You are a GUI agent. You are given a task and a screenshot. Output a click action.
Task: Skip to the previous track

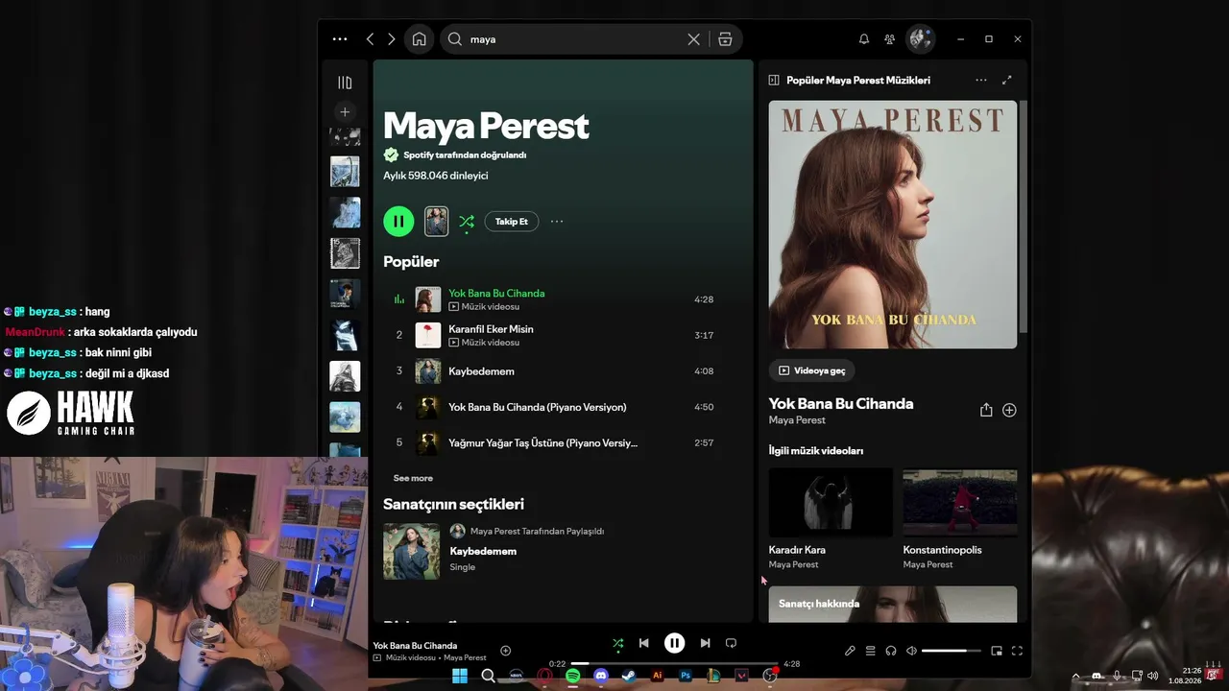click(x=644, y=643)
